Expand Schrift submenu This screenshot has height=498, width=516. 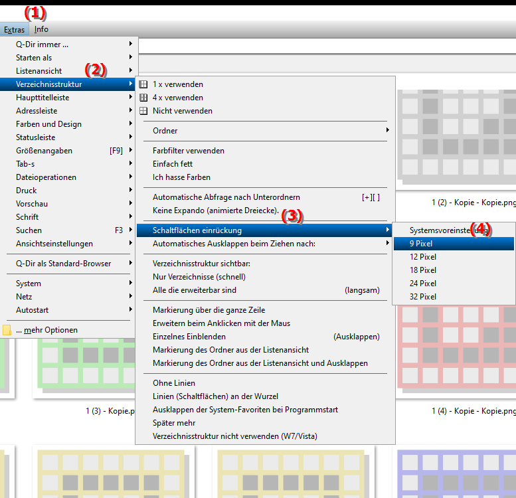(68, 217)
